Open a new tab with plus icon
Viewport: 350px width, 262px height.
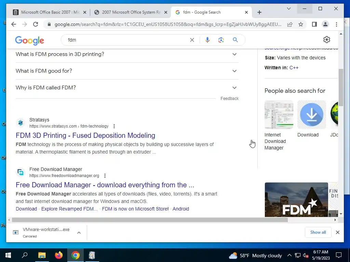tap(259, 12)
